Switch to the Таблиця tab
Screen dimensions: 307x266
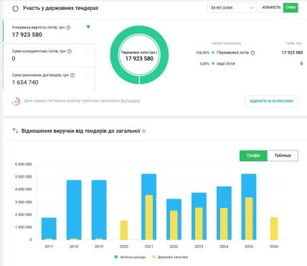pos(283,156)
